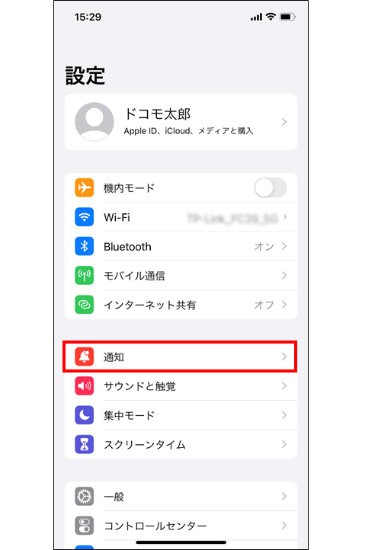Tap the bottom home indicator bar
The height and width of the screenshot is (550, 378).
pos(181,542)
